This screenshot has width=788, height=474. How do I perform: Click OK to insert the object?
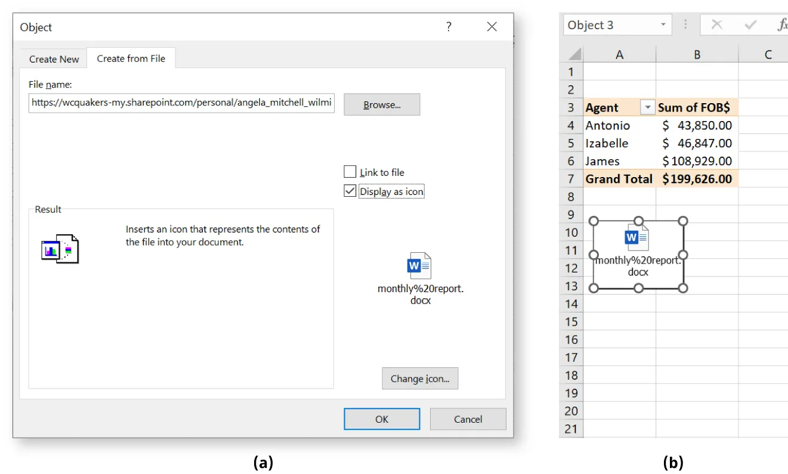point(382,419)
